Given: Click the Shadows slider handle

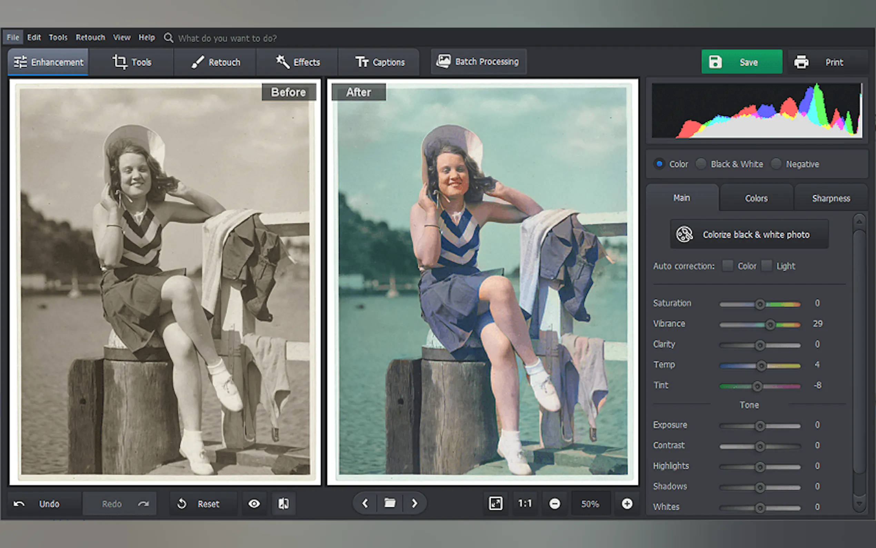Looking at the screenshot, I should (760, 488).
